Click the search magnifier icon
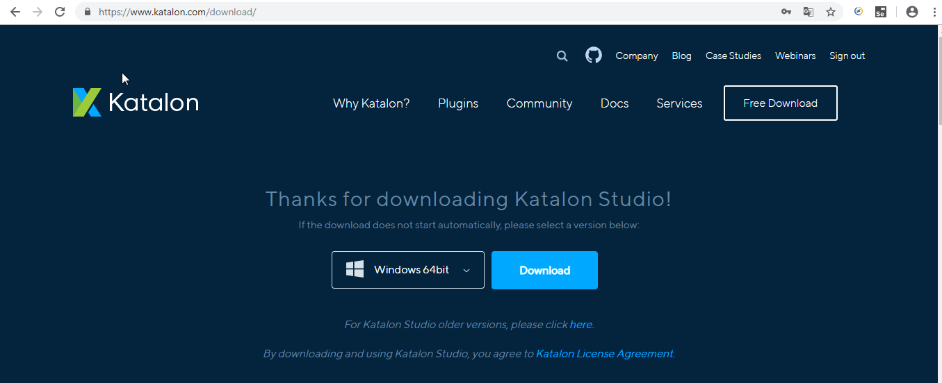The image size is (942, 383). pyautogui.click(x=562, y=56)
